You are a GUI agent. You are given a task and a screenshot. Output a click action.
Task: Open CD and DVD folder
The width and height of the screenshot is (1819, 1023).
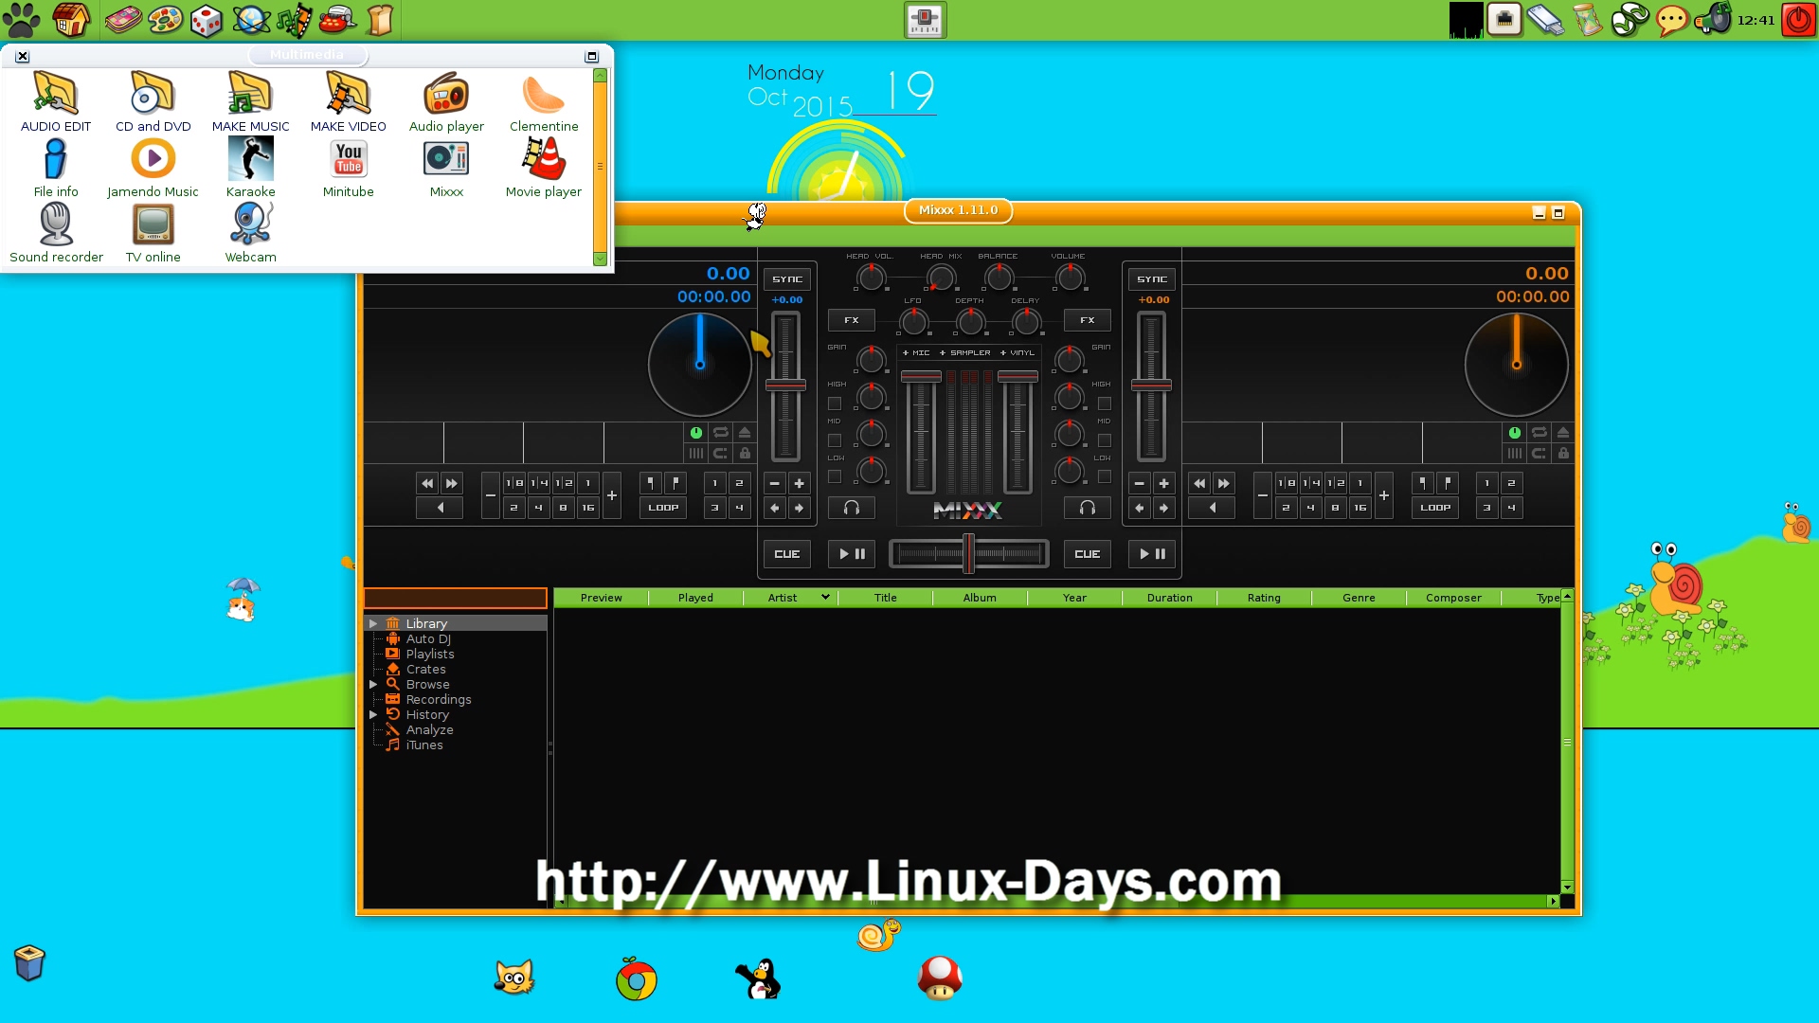(x=153, y=101)
